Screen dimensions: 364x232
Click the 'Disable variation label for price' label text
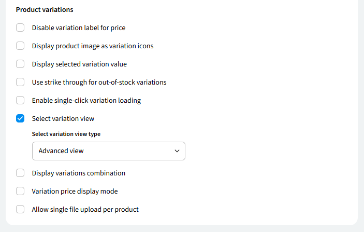coord(79,28)
